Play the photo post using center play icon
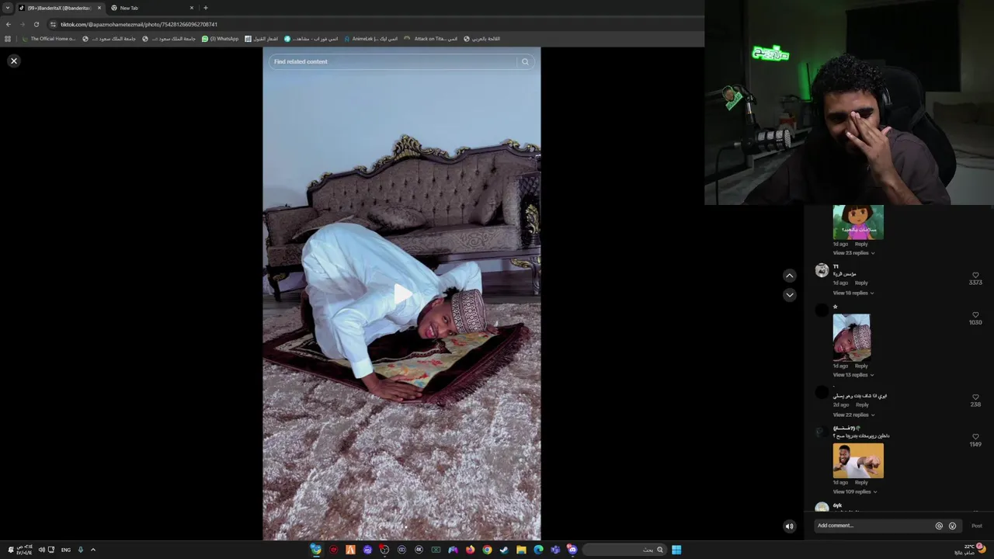The image size is (994, 559). [x=402, y=294]
